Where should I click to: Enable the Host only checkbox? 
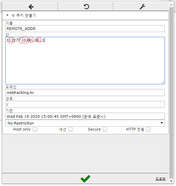point(35,129)
